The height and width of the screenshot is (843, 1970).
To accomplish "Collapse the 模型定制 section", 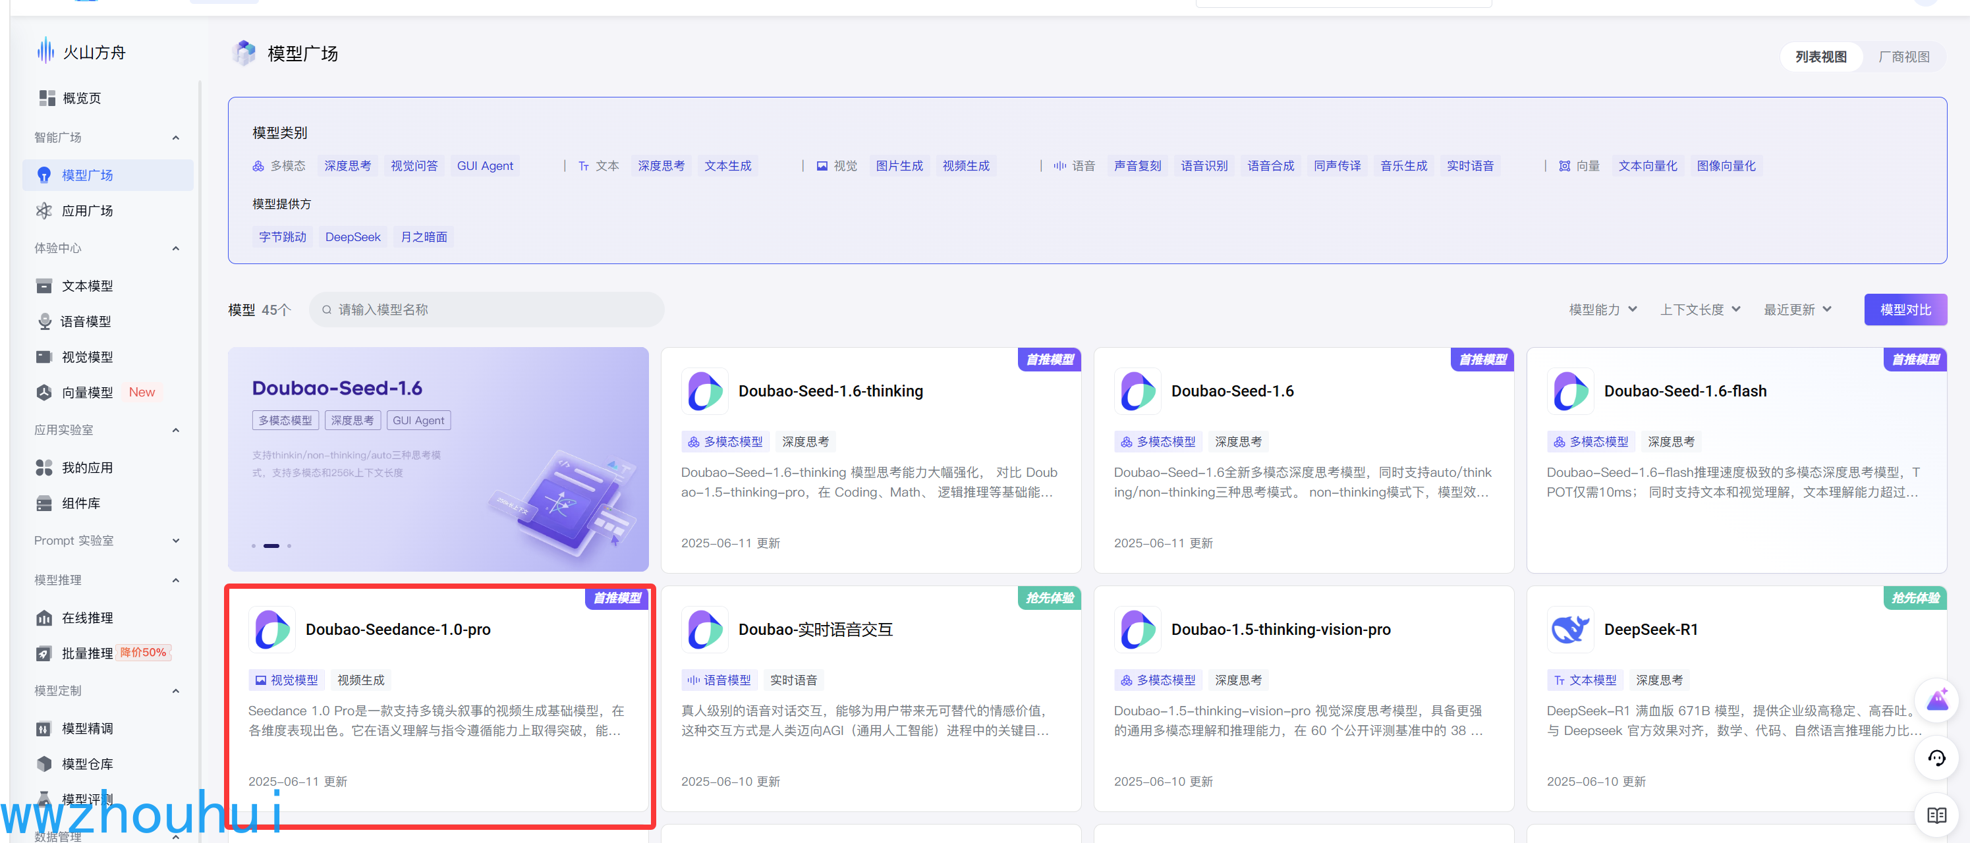I will click(176, 691).
